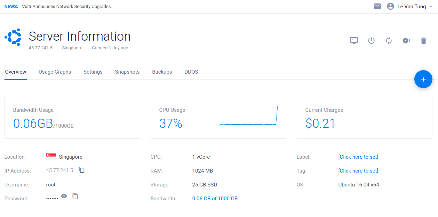Open the mail envelope icon
This screenshot has height=217, width=438.
[x=377, y=6]
